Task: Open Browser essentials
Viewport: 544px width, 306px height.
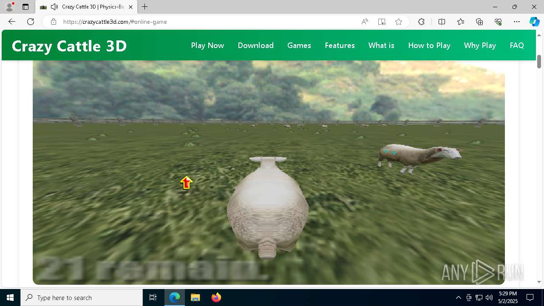Action: [x=498, y=22]
